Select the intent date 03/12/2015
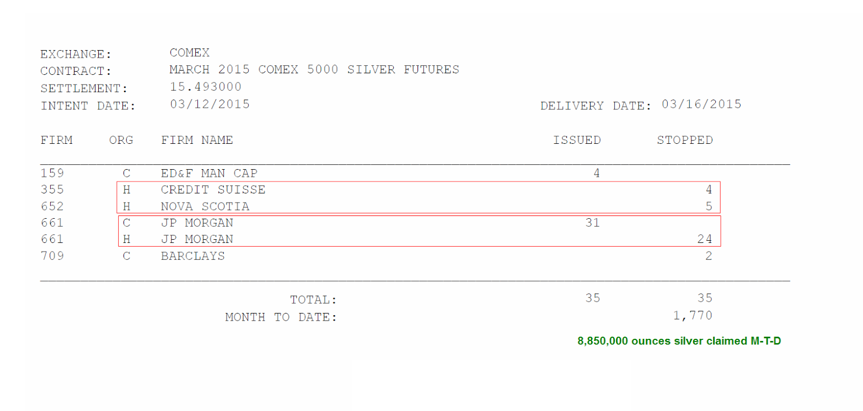 [210, 105]
